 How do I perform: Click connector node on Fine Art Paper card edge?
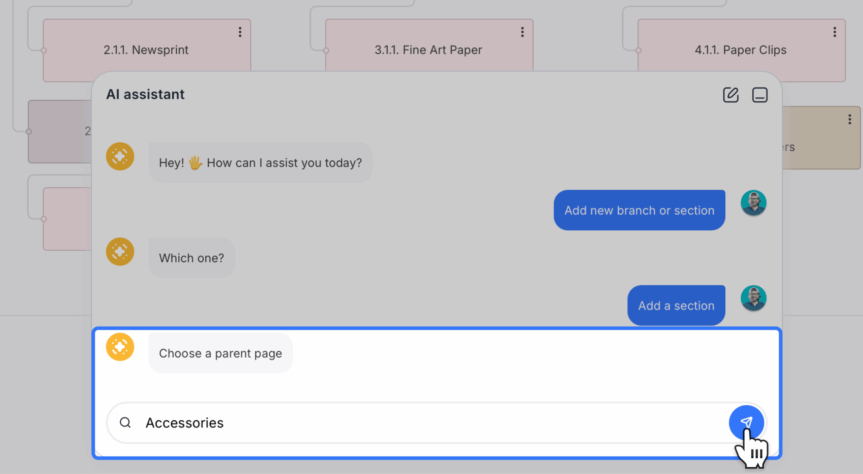(326, 51)
